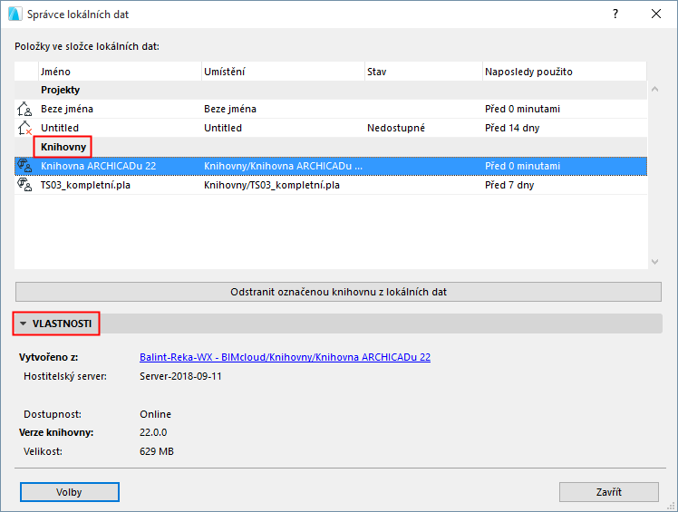Click the Verze knihovny: label

56,432
